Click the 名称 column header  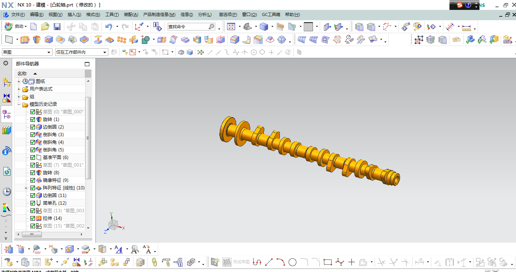tap(50, 73)
